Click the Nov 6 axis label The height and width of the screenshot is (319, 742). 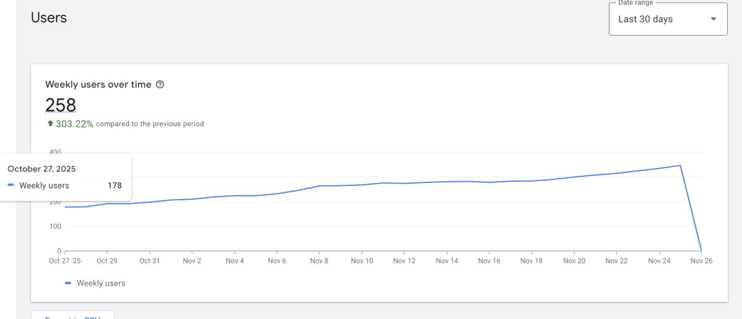pyautogui.click(x=277, y=260)
